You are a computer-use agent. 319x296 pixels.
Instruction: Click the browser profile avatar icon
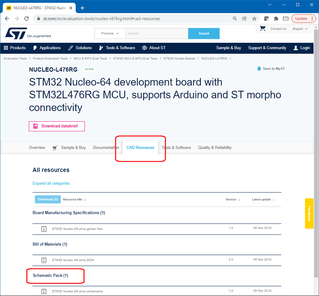tap(286, 19)
